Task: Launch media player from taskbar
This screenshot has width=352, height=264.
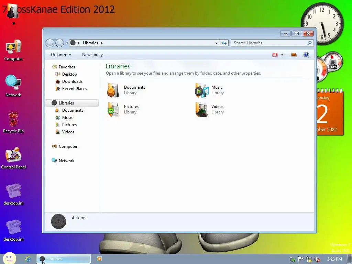Action: (x=99, y=259)
